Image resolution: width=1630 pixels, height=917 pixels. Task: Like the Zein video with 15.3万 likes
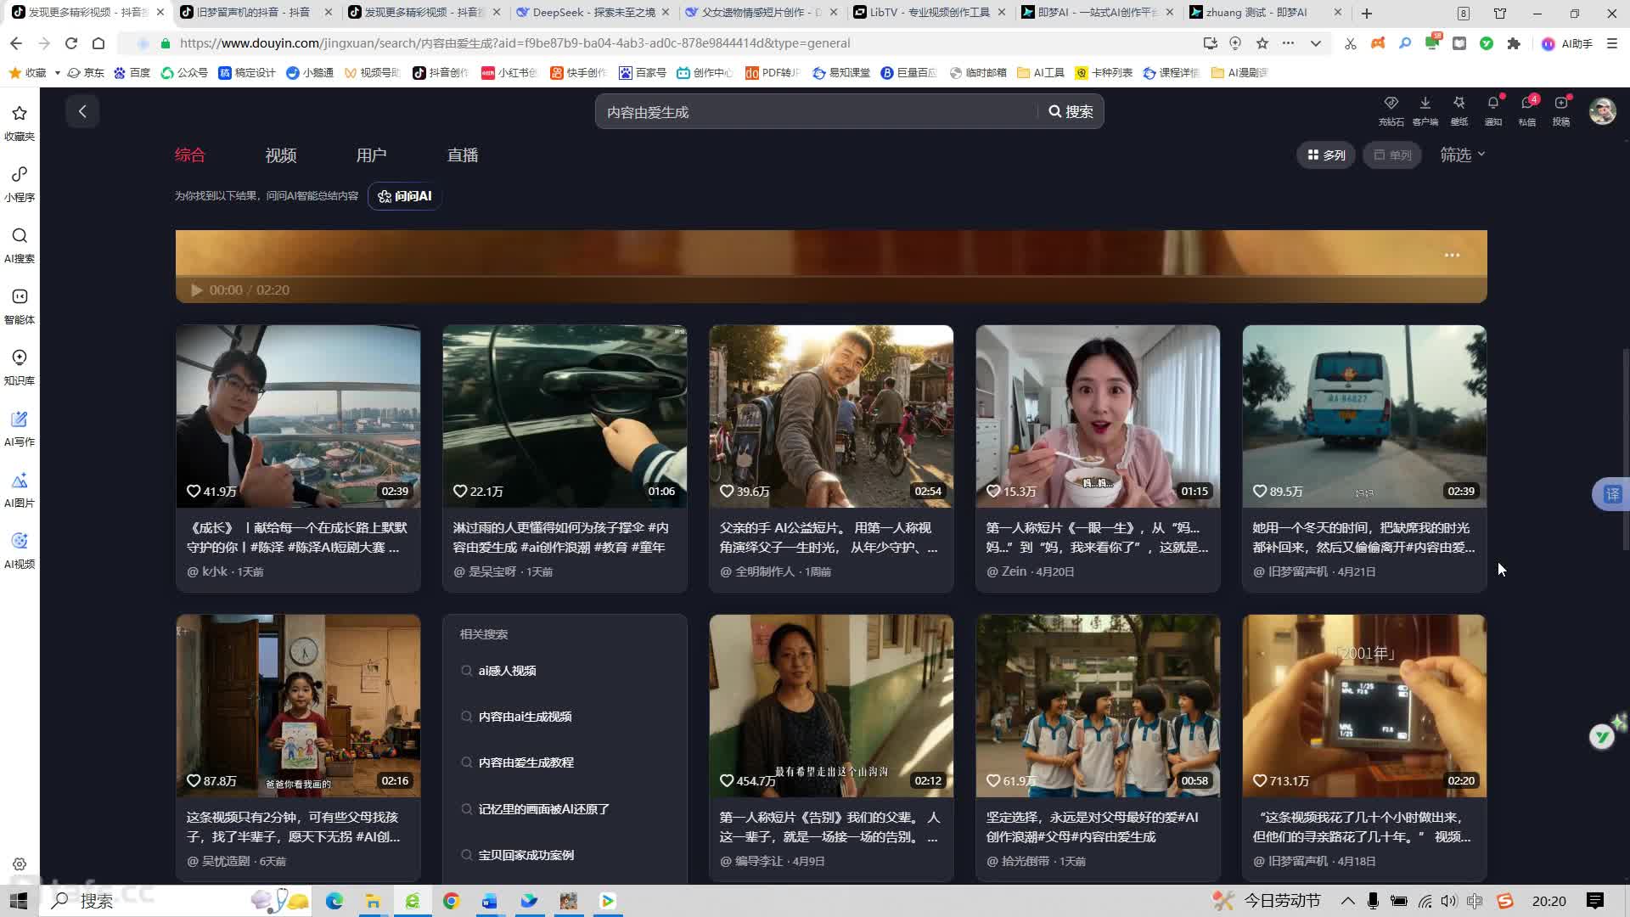[994, 491]
